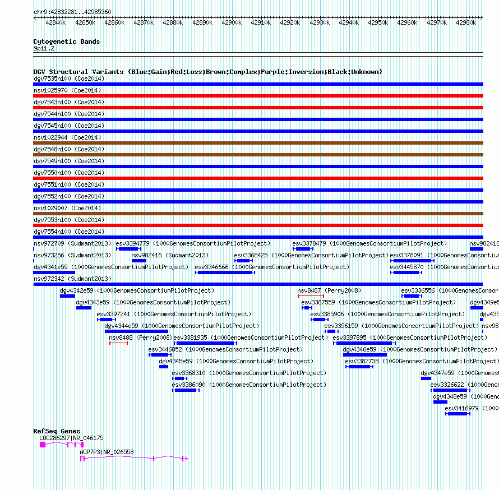
Task: Select the dgv7554n100 (Coe2014) label
Action: 69,232
